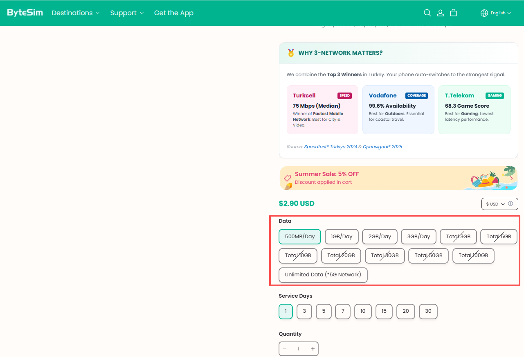The image size is (524, 357).
Task: Click the "Quantity" label
Action: coord(290,334)
